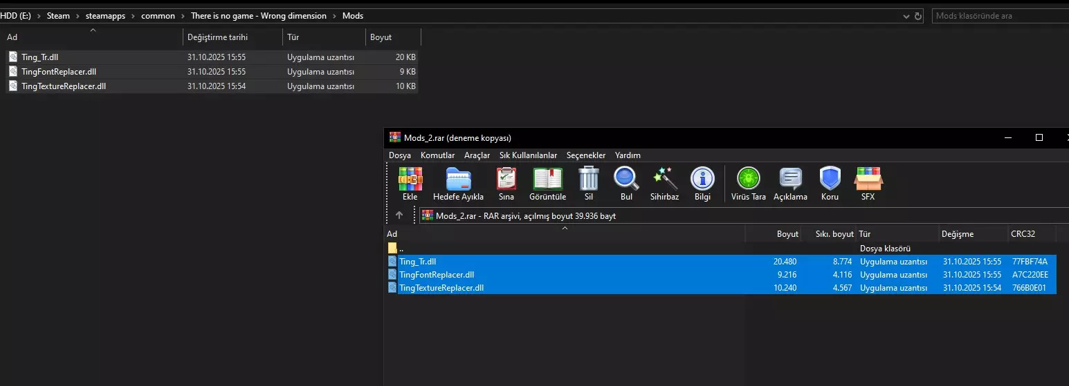Expand the address bar history dropdown
This screenshot has width=1069, height=386.
click(x=905, y=16)
